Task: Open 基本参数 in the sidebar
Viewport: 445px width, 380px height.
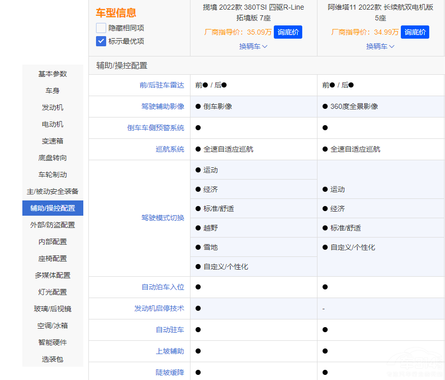Action: (x=52, y=74)
